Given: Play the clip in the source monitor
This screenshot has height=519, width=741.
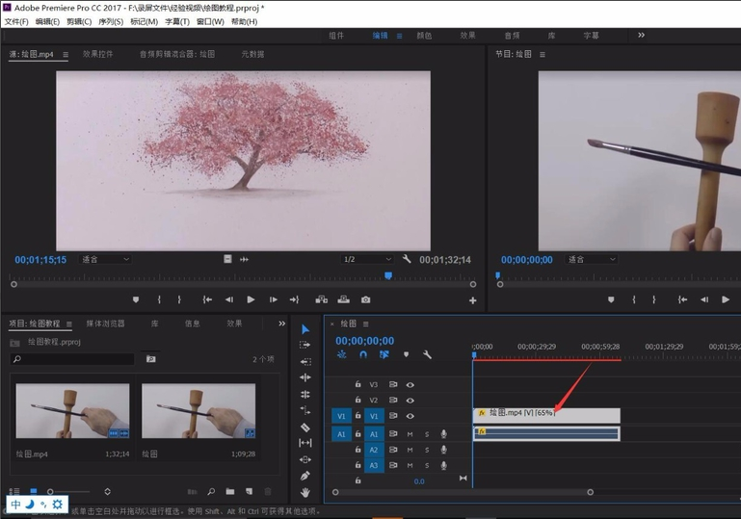Looking at the screenshot, I should [x=251, y=299].
